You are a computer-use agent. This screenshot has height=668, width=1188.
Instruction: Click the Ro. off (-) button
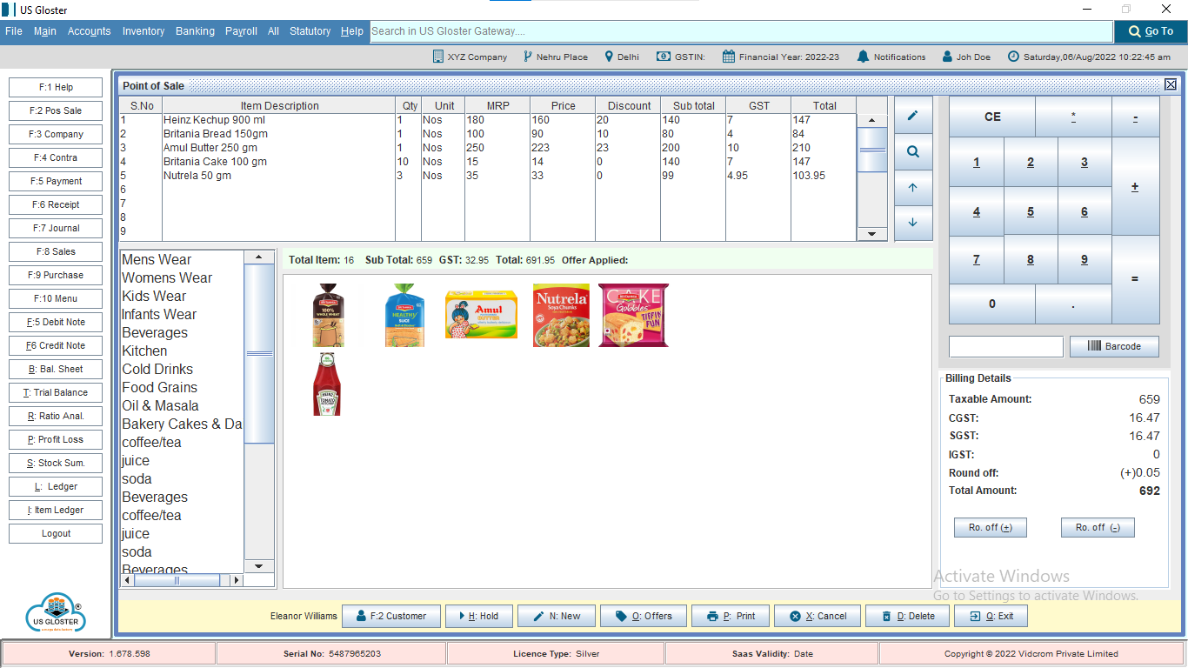point(1098,527)
